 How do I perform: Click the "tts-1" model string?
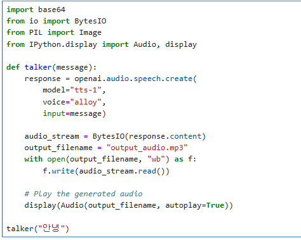pyautogui.click(x=86, y=90)
